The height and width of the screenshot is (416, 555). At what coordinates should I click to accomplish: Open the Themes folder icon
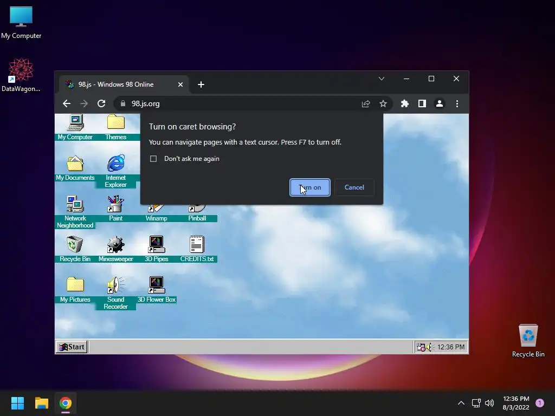[x=116, y=122]
